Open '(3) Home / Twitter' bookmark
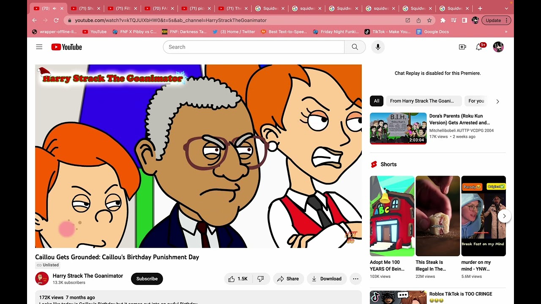The width and height of the screenshot is (541, 304). [234, 32]
